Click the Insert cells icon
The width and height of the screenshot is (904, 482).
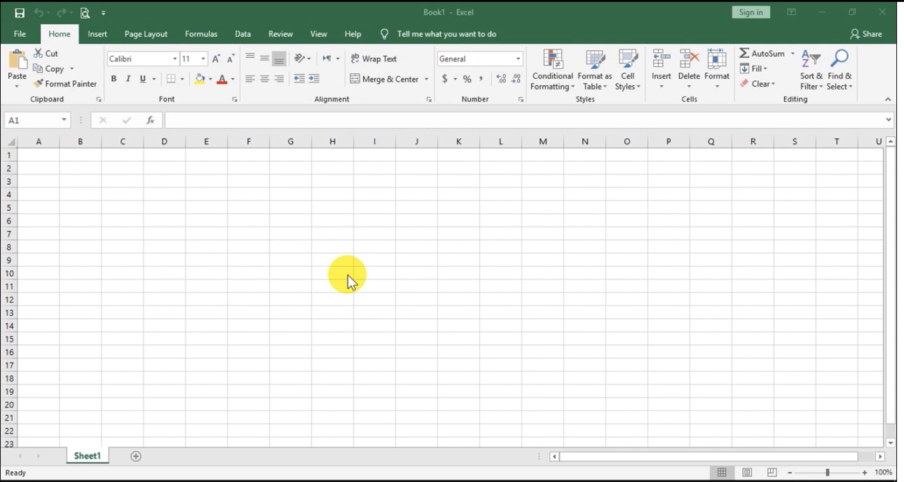coord(661,59)
